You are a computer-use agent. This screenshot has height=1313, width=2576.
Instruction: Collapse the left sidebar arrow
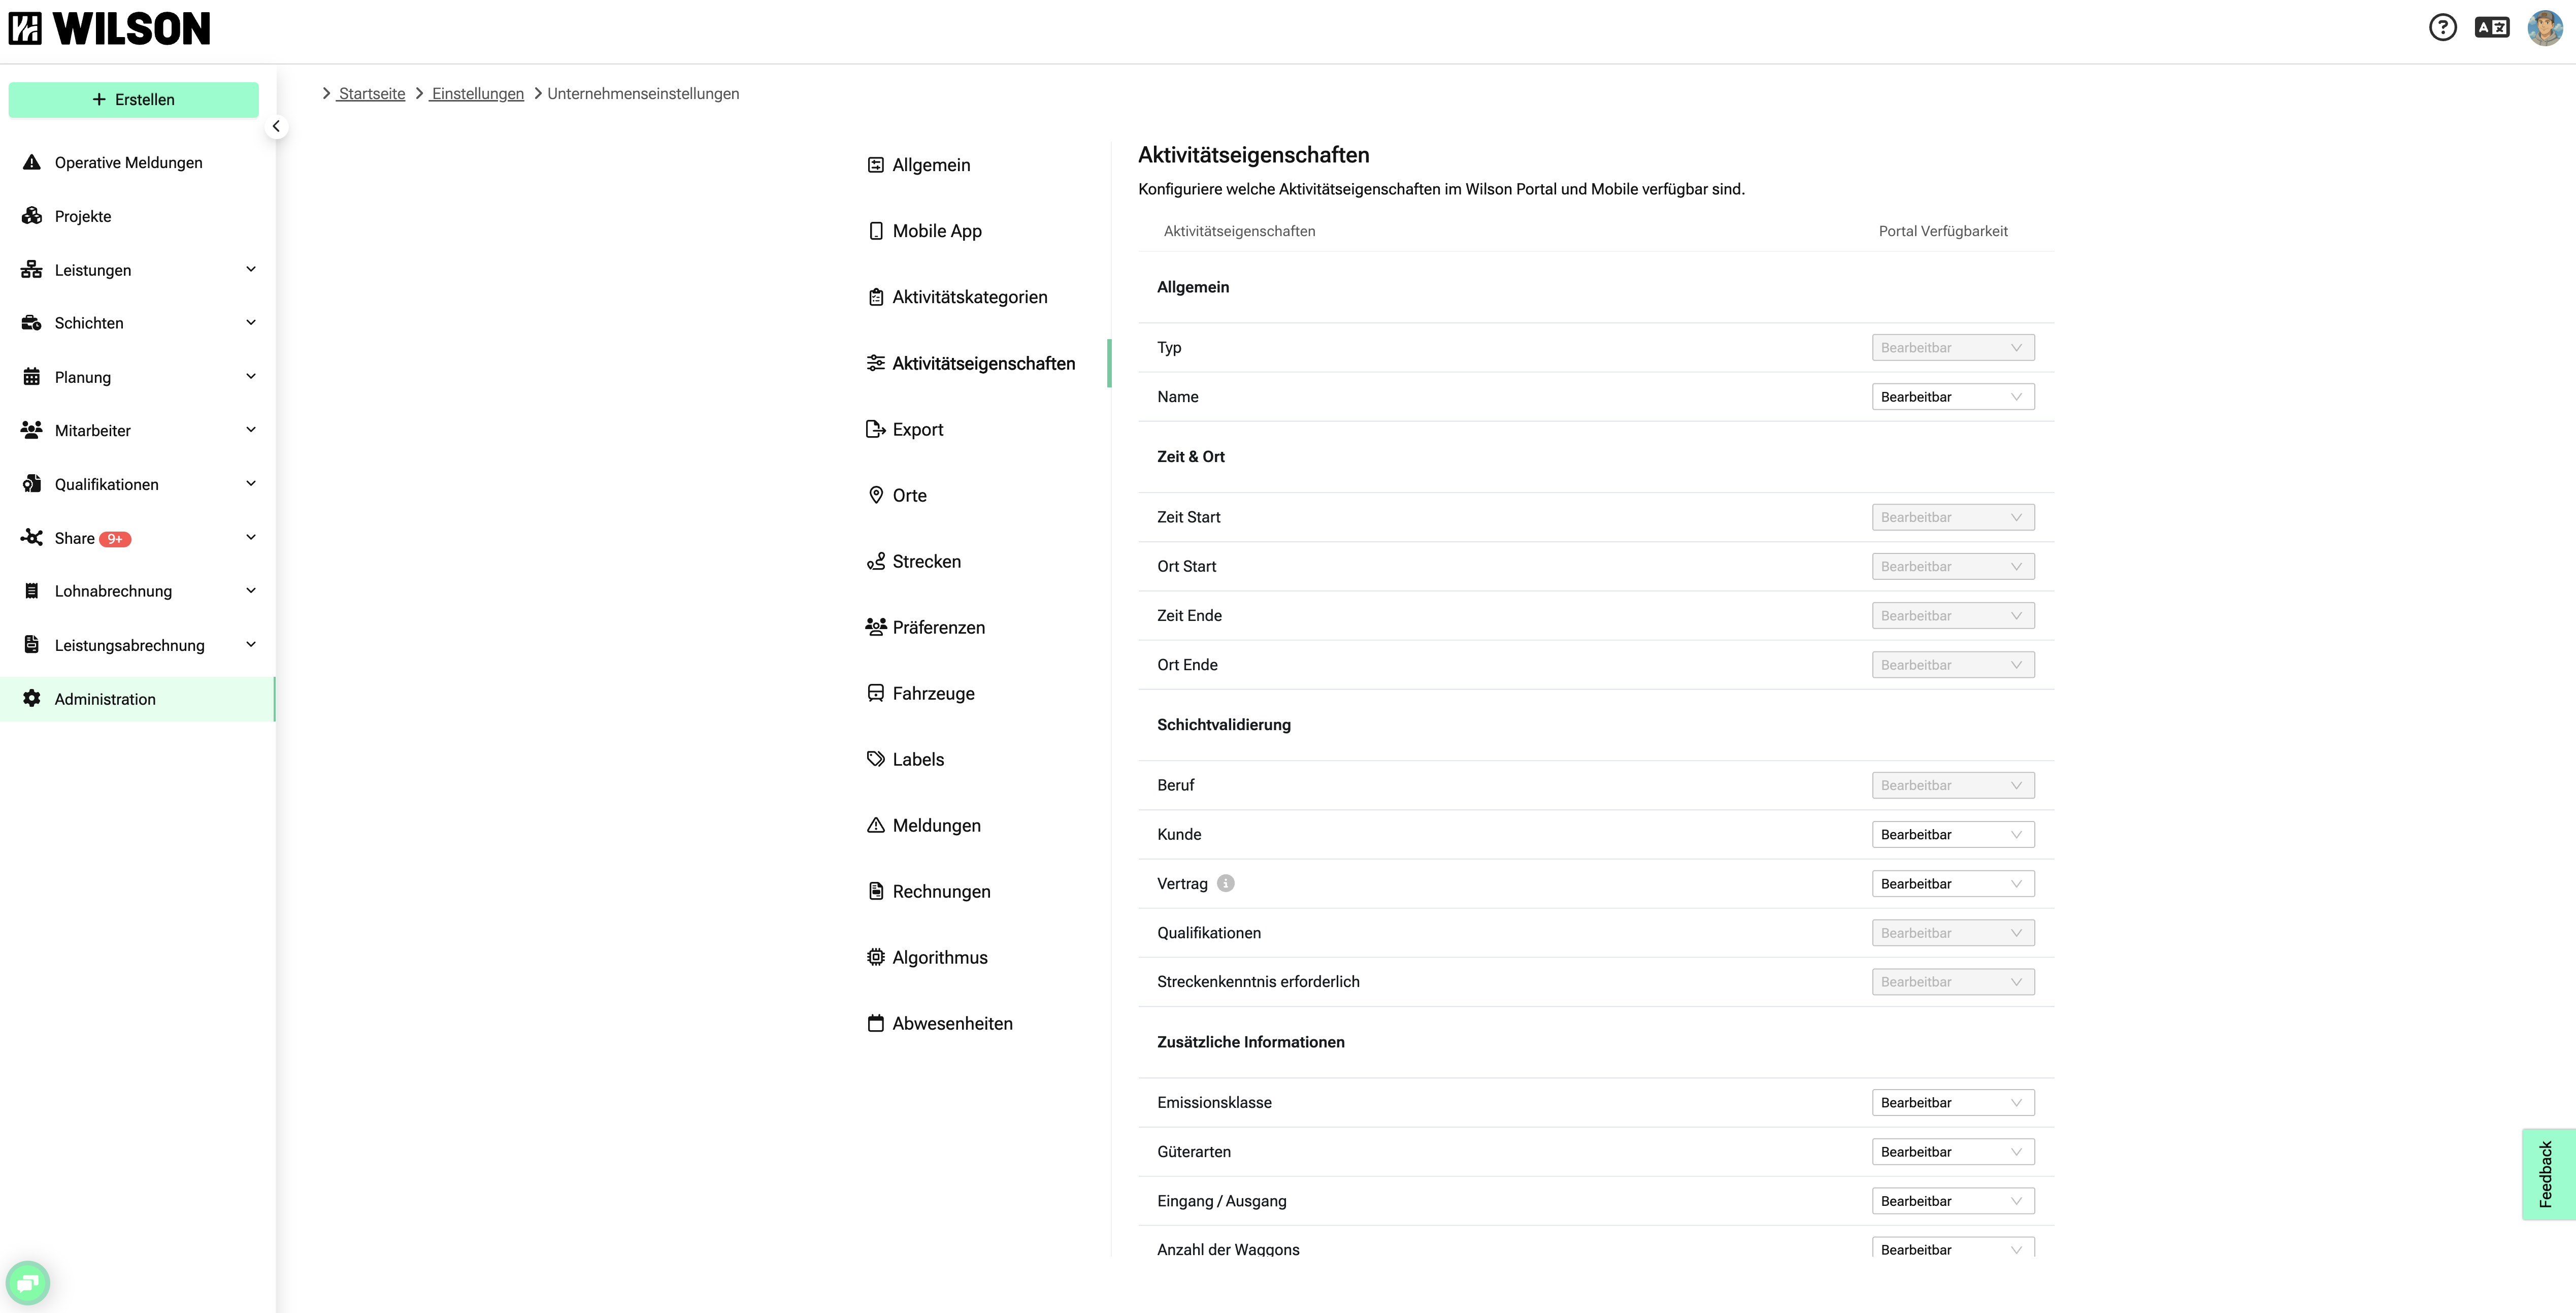[276, 127]
